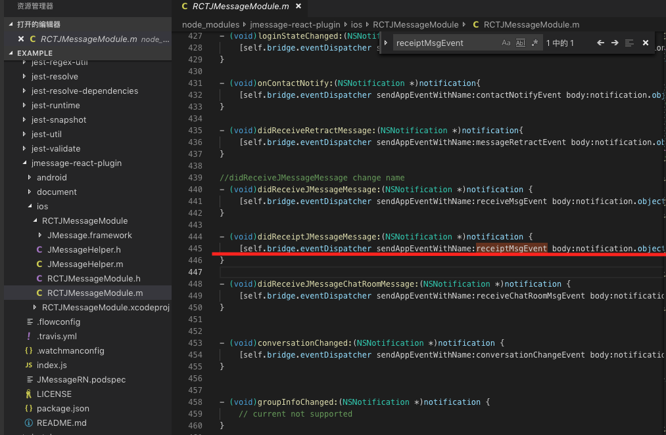
Task: Fold conversationChanged method at line 453
Action: point(222,342)
